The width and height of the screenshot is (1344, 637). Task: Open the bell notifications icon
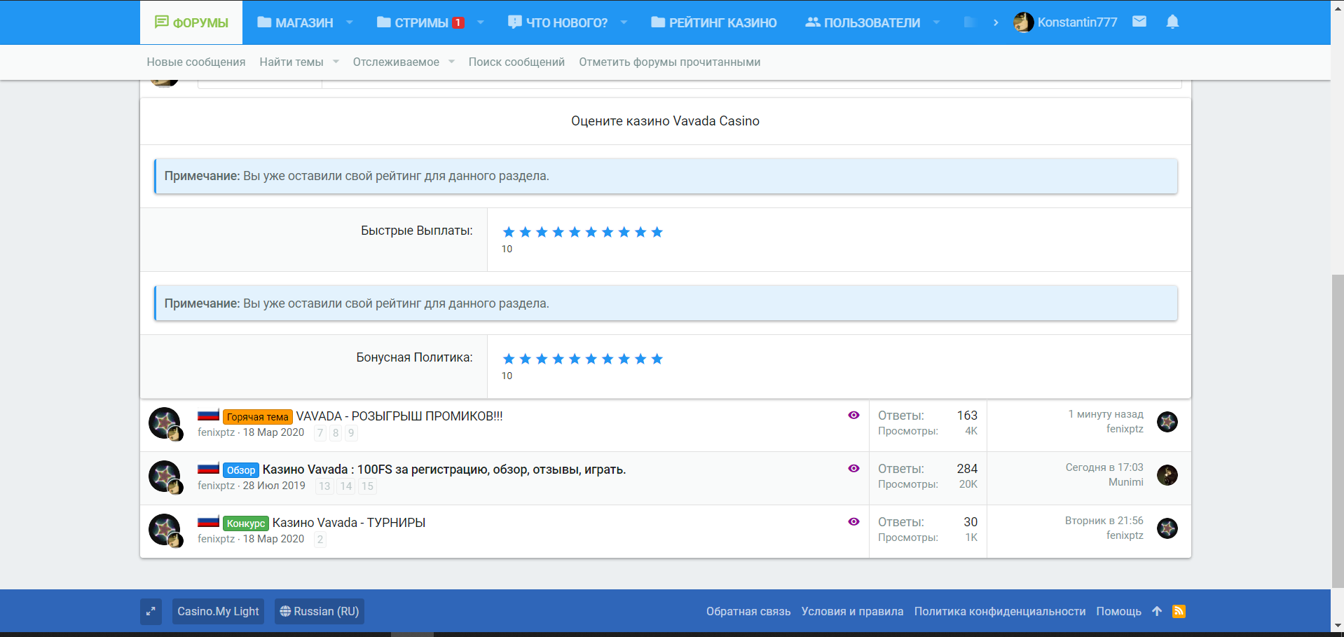coord(1172,22)
